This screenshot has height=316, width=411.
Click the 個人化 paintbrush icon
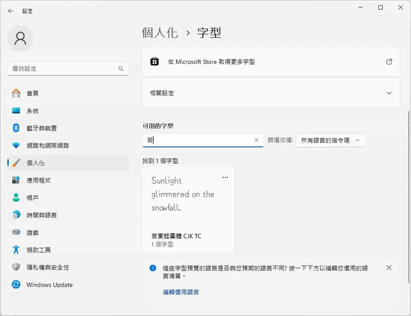pyautogui.click(x=16, y=163)
